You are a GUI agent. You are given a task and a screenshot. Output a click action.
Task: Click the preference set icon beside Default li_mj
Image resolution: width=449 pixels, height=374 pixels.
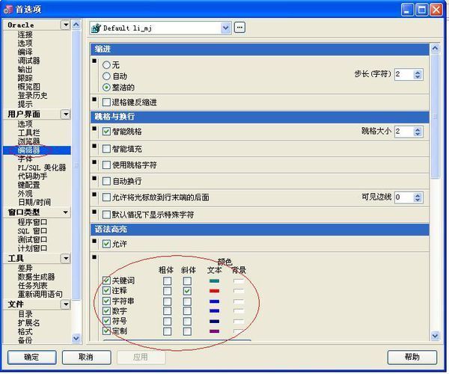pyautogui.click(x=96, y=28)
